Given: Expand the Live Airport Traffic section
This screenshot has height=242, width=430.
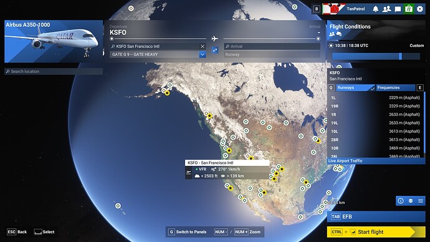Looking at the screenshot, I should [x=376, y=161].
